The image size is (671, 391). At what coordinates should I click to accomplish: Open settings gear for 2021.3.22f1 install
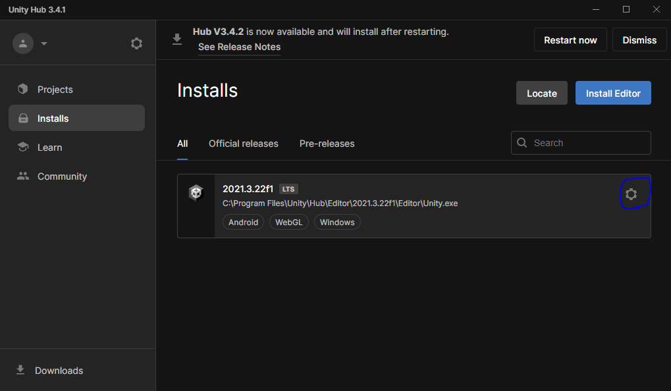click(x=631, y=194)
